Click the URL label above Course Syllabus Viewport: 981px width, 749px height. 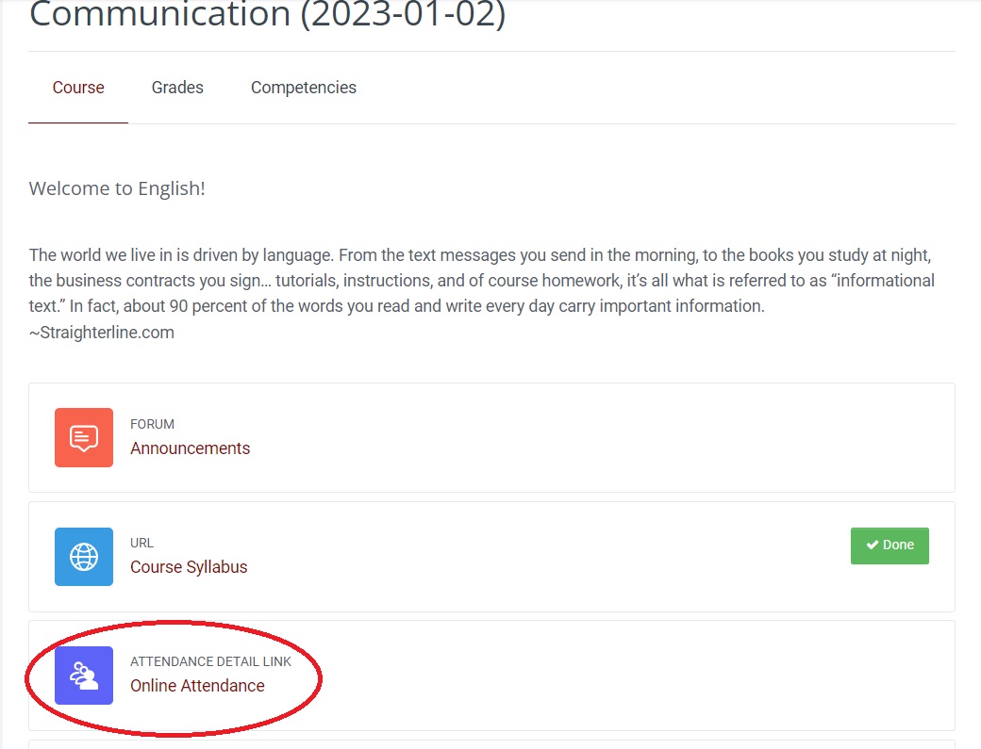[x=141, y=543]
